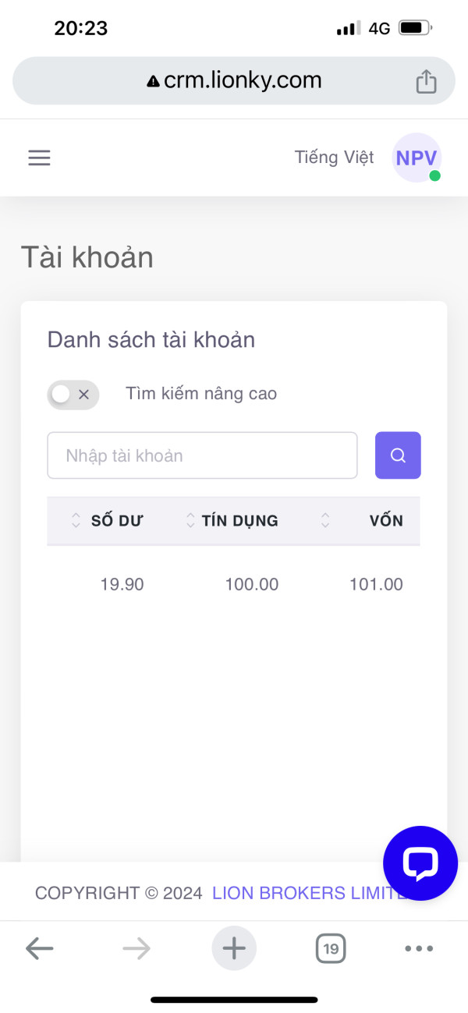Select the 19.90 balance cell
The width and height of the screenshot is (468, 1013).
pos(122,584)
